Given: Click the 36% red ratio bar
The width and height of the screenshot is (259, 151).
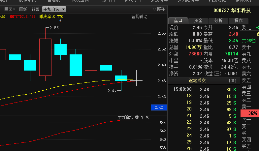Looking at the screenshot, I should click(249, 113).
